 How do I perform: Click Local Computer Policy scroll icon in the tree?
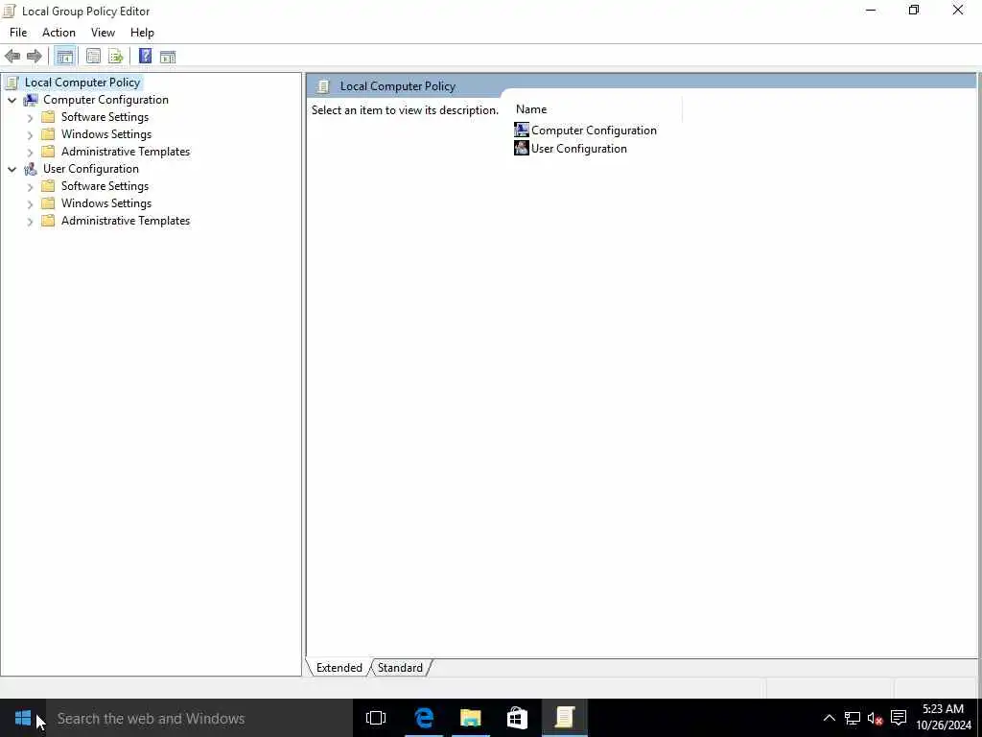click(x=11, y=83)
